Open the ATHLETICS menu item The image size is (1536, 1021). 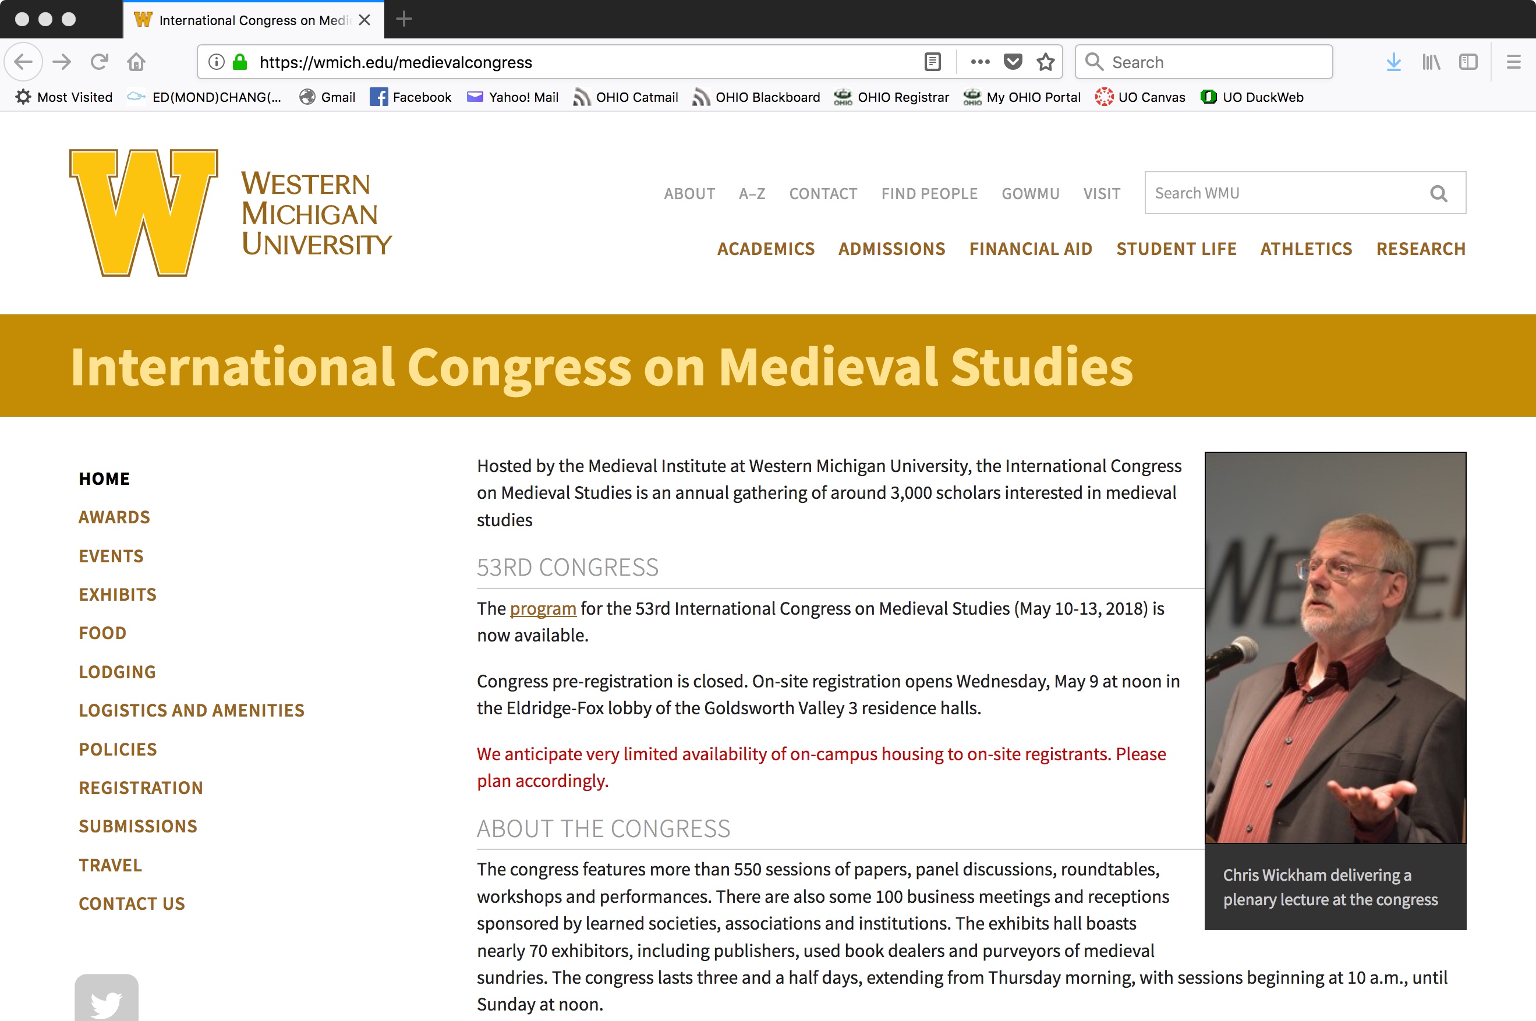point(1306,249)
